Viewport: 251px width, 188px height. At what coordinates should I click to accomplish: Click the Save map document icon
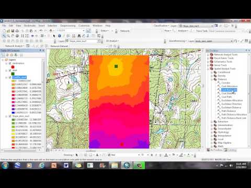pos(13,31)
